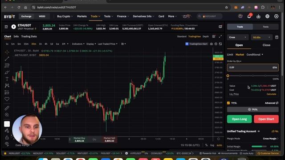The width and height of the screenshot is (285, 160).
Task: Take chart snapshot with camera icon
Action: tap(212, 44)
